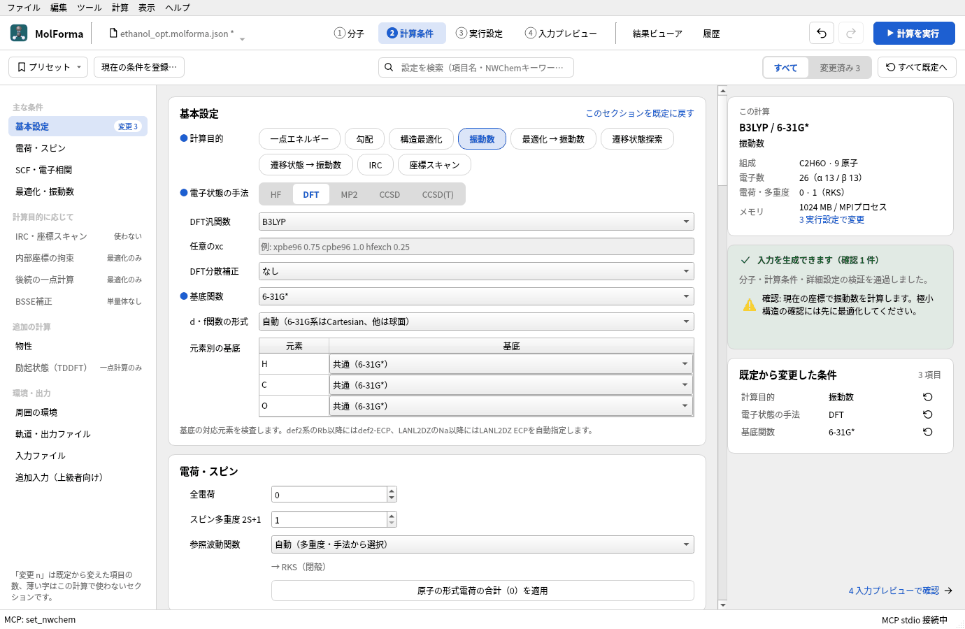
Task: Select 座標スキャン calculation purpose
Action: (434, 165)
